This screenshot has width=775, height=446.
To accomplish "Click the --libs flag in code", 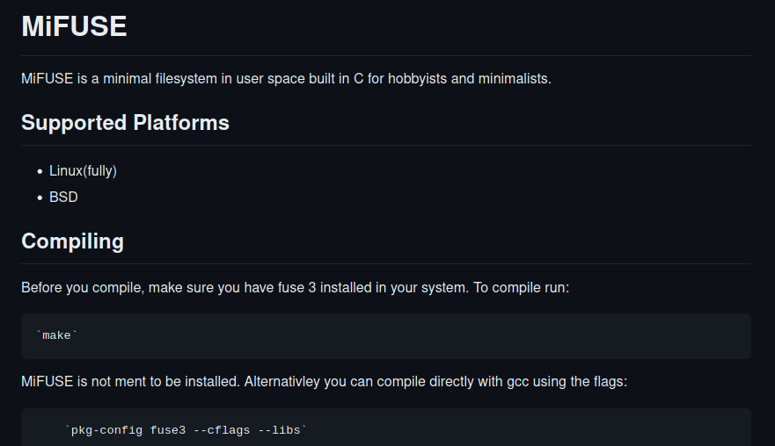I will click(x=279, y=430).
